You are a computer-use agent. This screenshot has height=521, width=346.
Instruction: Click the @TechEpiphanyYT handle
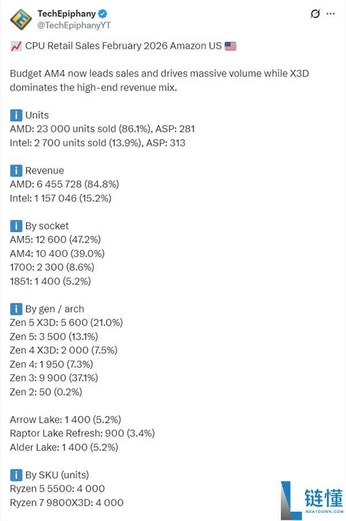pyautogui.click(x=74, y=25)
